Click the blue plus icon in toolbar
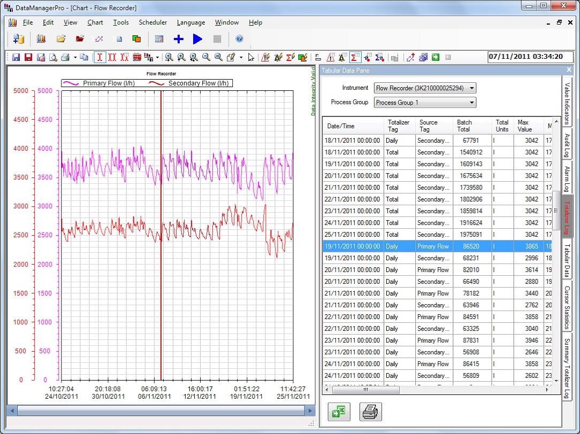 [x=179, y=39]
